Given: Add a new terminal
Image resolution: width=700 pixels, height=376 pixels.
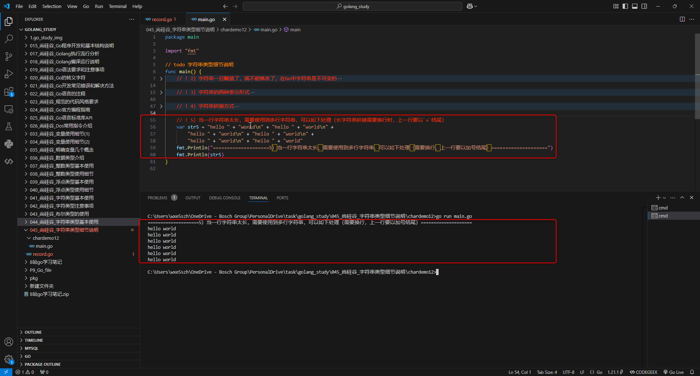Looking at the screenshot, I should click(658, 197).
